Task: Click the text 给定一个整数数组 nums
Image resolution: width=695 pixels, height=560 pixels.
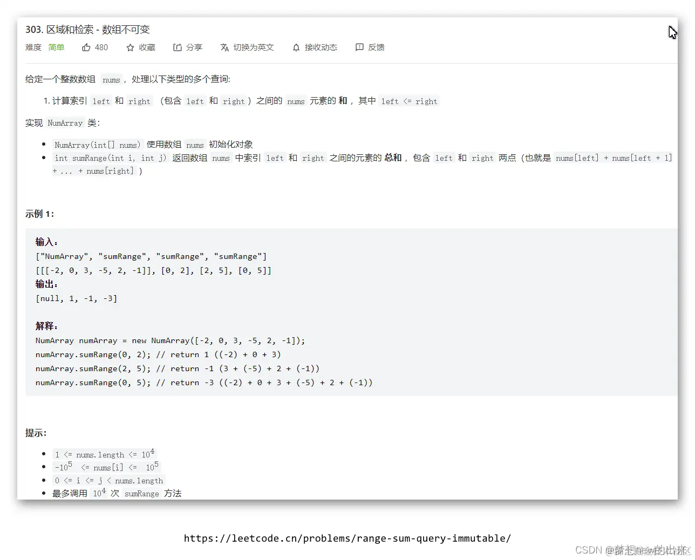Action: click(x=73, y=79)
